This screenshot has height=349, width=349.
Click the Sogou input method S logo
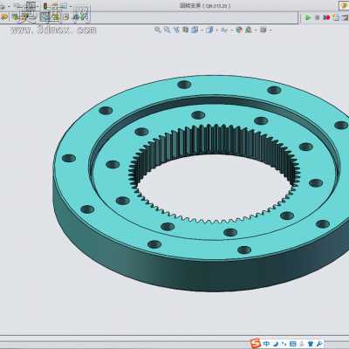(256, 343)
